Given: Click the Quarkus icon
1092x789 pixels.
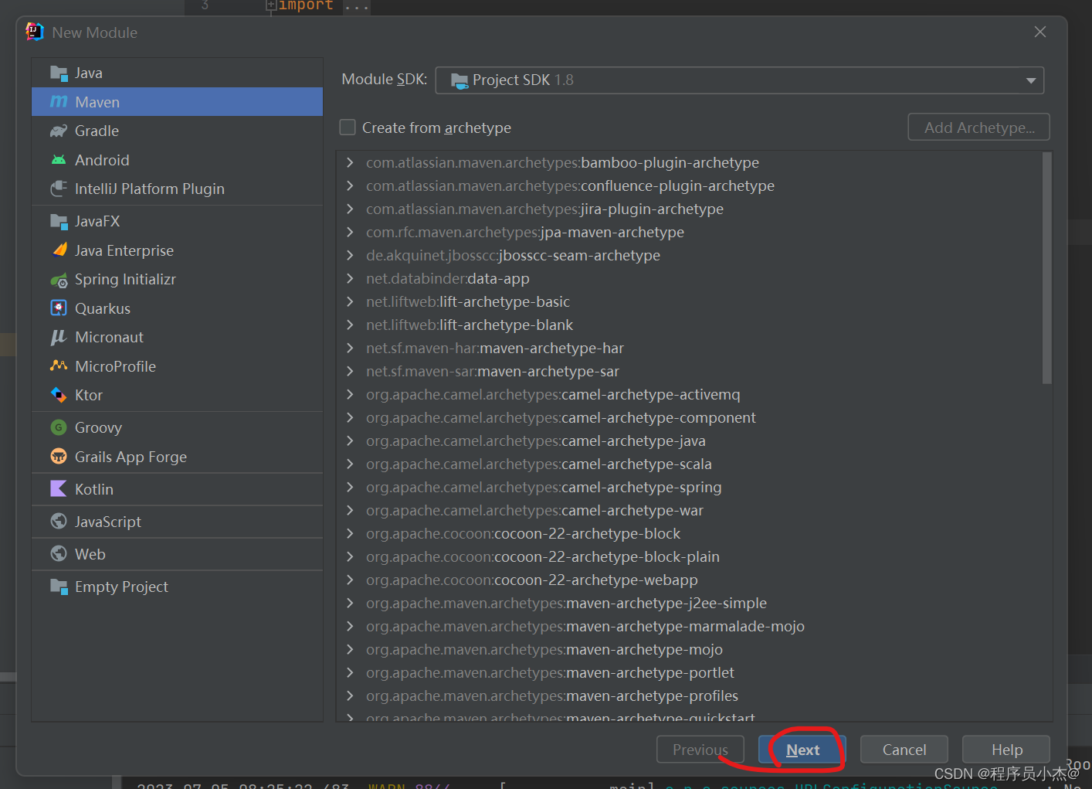Looking at the screenshot, I should (59, 308).
